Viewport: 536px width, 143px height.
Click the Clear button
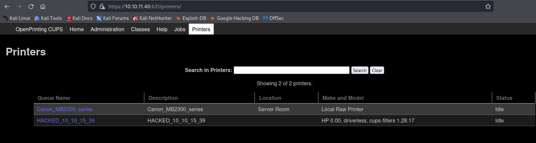377,70
